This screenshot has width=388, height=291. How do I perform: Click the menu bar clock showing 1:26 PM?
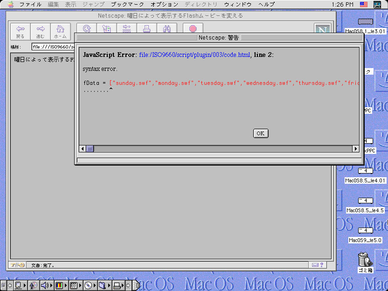point(342,5)
